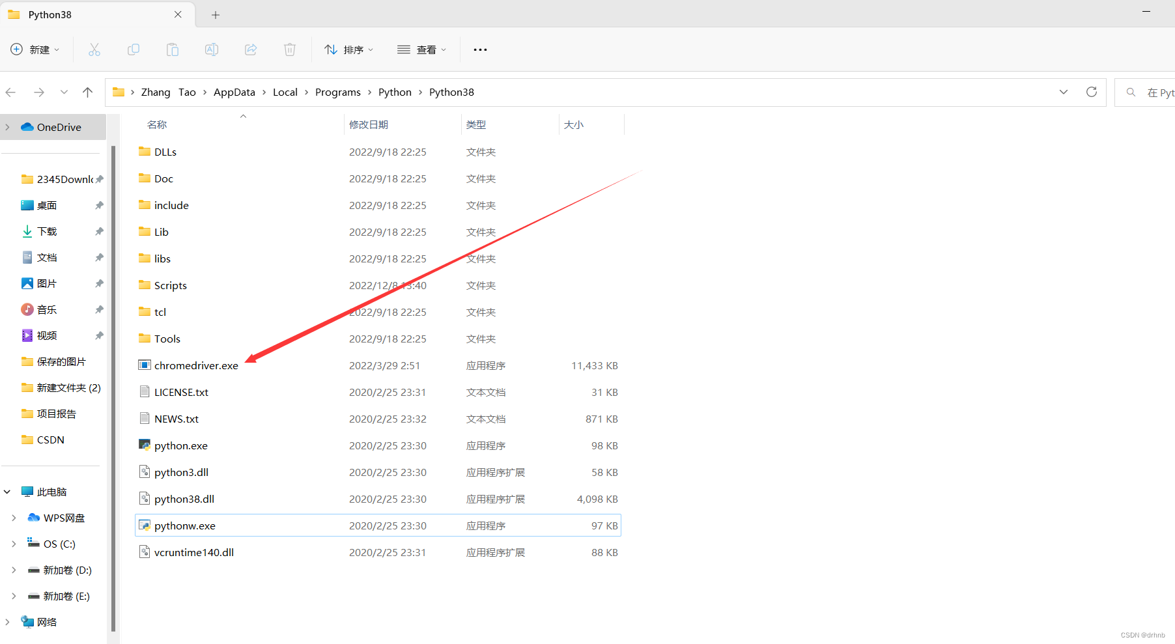This screenshot has width=1175, height=644.
Task: Select the pythonw.exe file icon
Action: 145,525
